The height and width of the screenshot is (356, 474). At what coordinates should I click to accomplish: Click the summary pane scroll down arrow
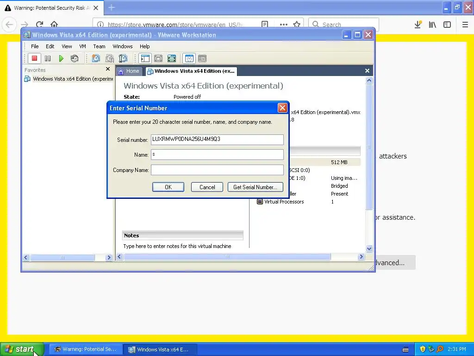coord(369,248)
